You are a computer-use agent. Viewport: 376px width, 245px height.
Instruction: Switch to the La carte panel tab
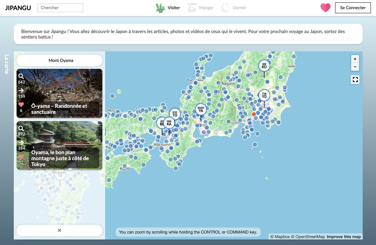pyautogui.click(x=6, y=64)
